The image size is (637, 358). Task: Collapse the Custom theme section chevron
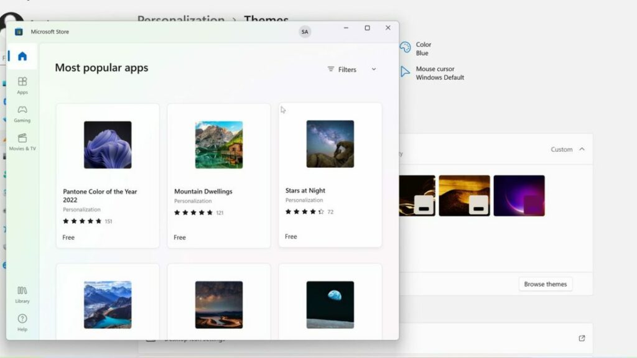[x=582, y=149]
